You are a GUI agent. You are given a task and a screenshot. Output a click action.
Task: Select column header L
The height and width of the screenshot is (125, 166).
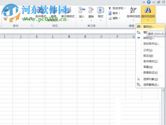[53, 37]
